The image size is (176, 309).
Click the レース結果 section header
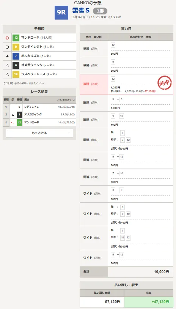[x=39, y=92]
